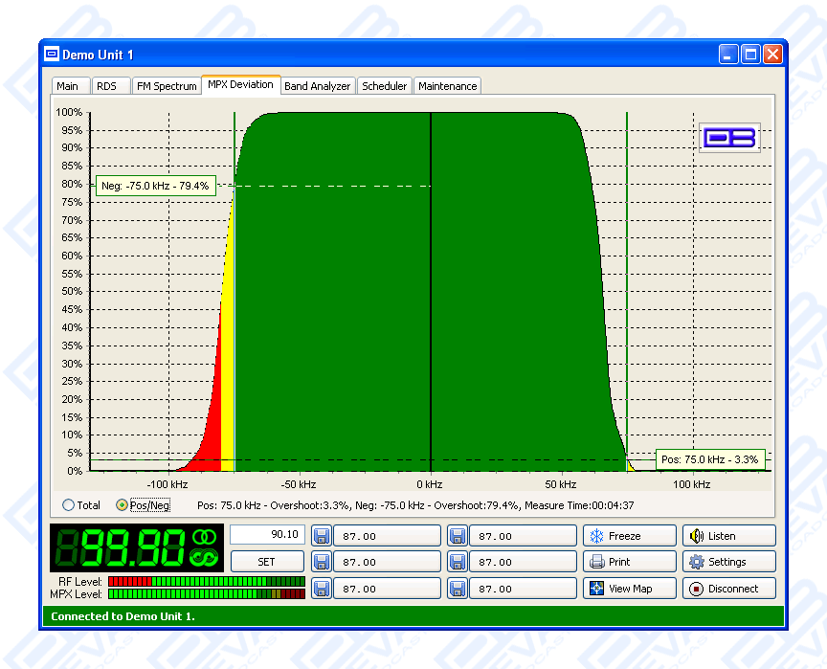
Task: Select the Pos/Neg radio button
Action: [122, 505]
